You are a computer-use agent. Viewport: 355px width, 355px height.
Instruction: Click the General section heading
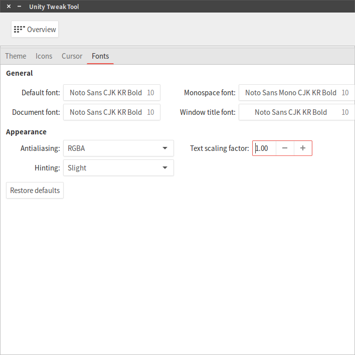[20, 73]
